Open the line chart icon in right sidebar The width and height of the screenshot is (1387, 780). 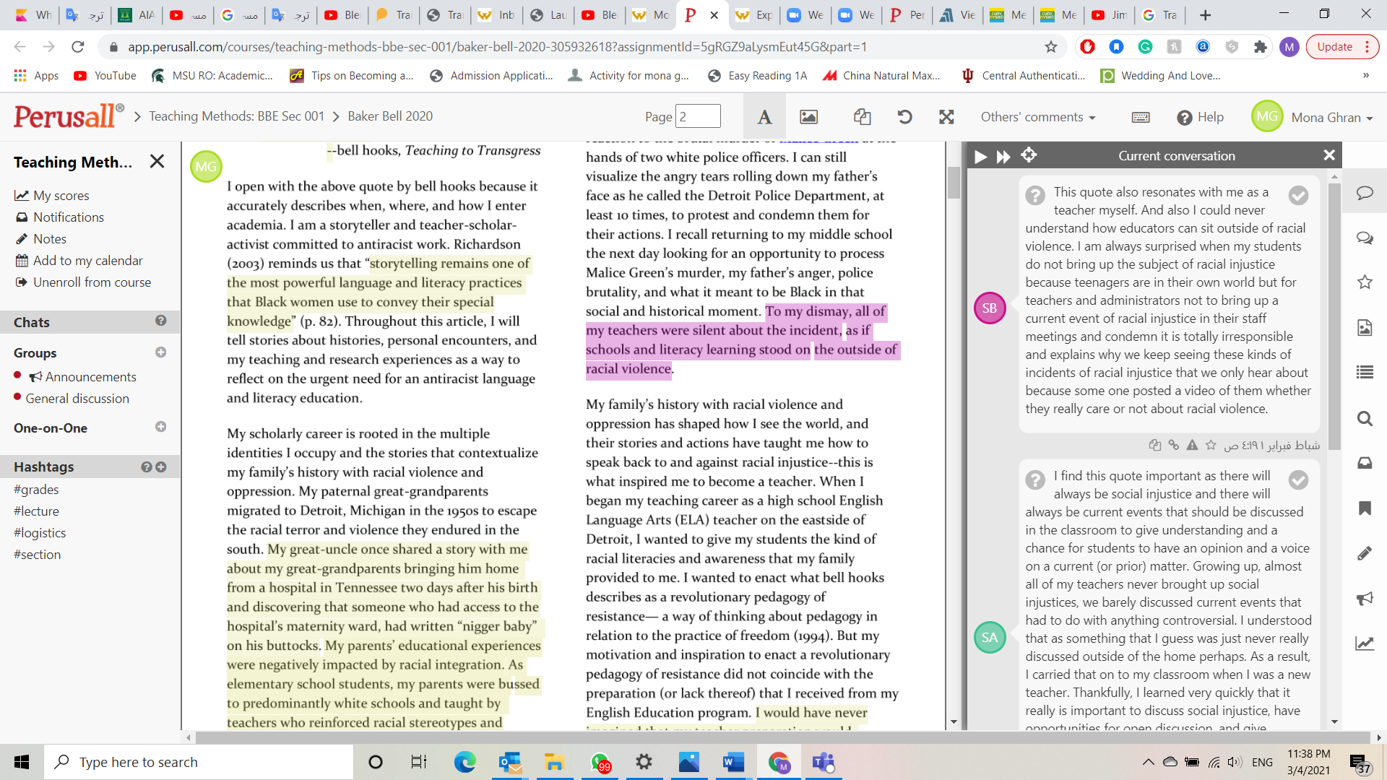(1365, 643)
